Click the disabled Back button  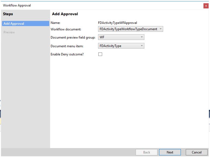(147, 152)
